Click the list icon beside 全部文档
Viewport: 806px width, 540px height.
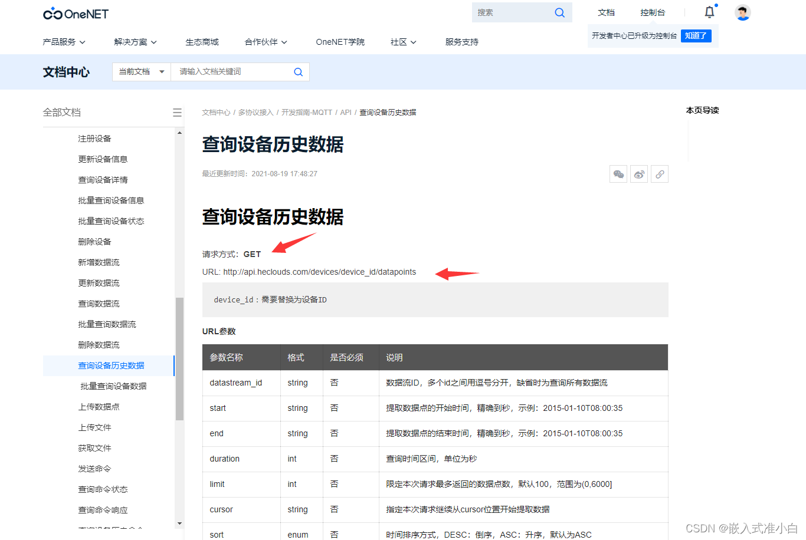177,112
